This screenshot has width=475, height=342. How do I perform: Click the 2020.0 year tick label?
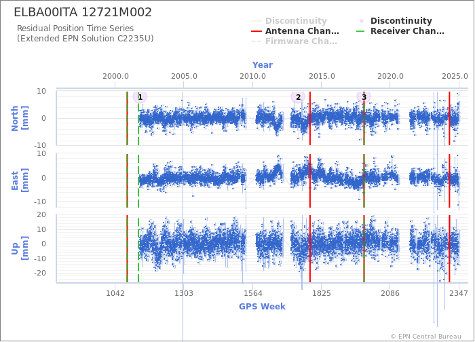(x=390, y=76)
